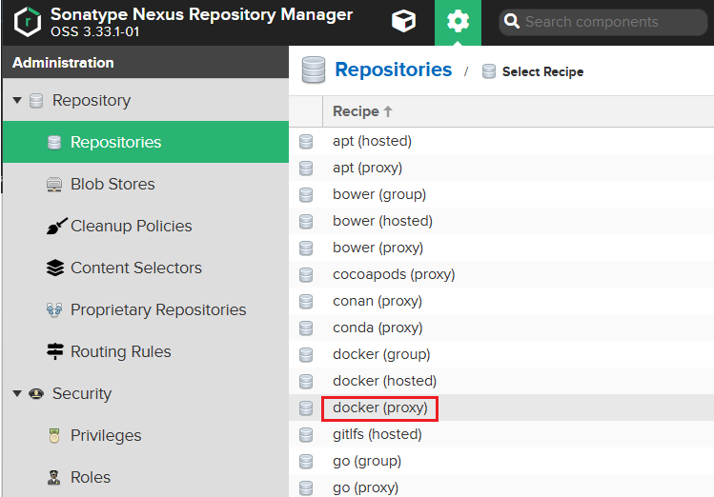This screenshot has width=714, height=497.
Task: Click the Cleanup Policies broom icon
Action: [56, 226]
